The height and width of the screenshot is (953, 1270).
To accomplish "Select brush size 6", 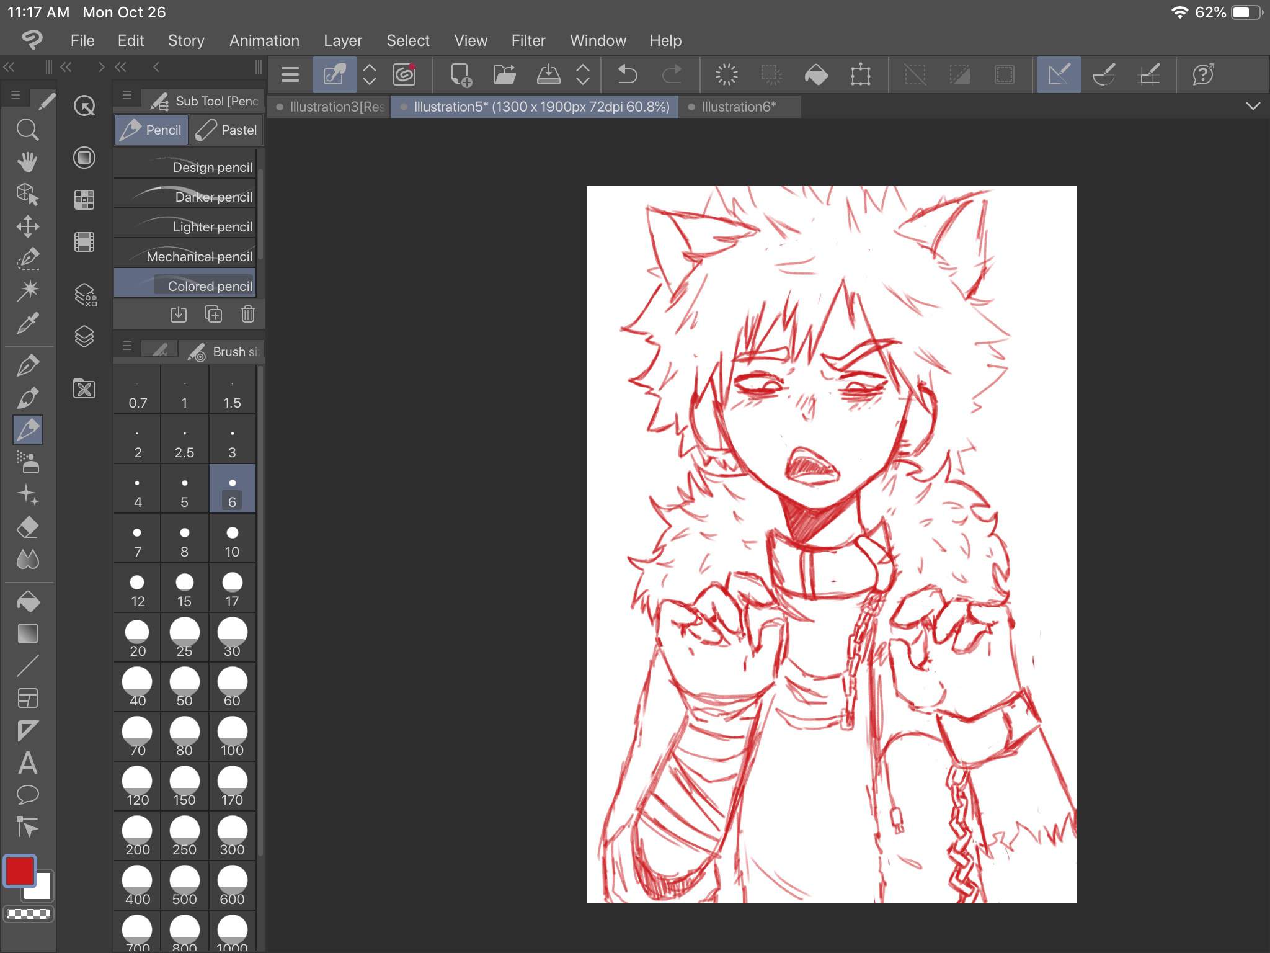I will click(233, 489).
